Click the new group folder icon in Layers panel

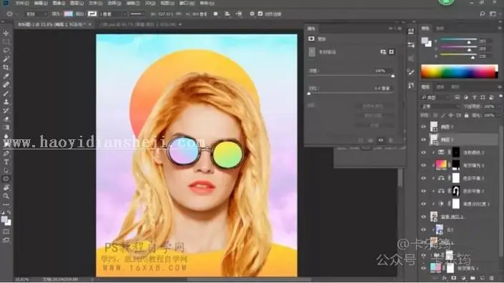coord(473,278)
